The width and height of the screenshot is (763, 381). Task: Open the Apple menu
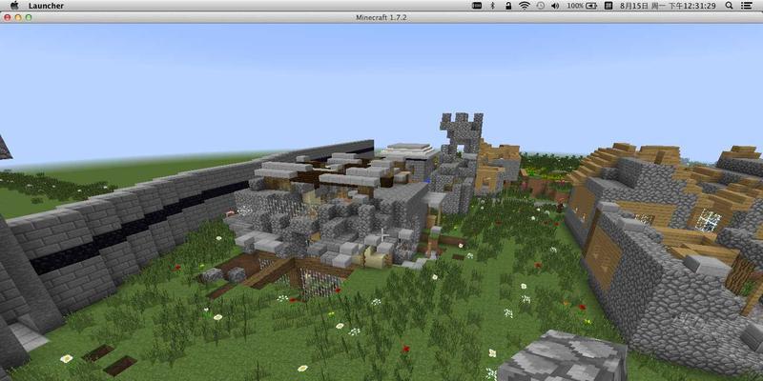click(14, 6)
